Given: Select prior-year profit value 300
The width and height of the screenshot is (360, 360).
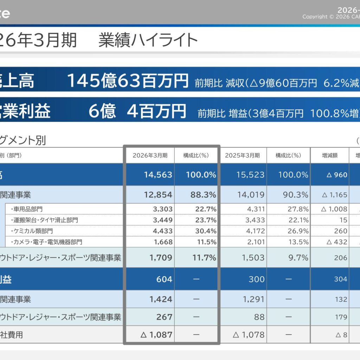Looking at the screenshot, I should pos(256,279).
